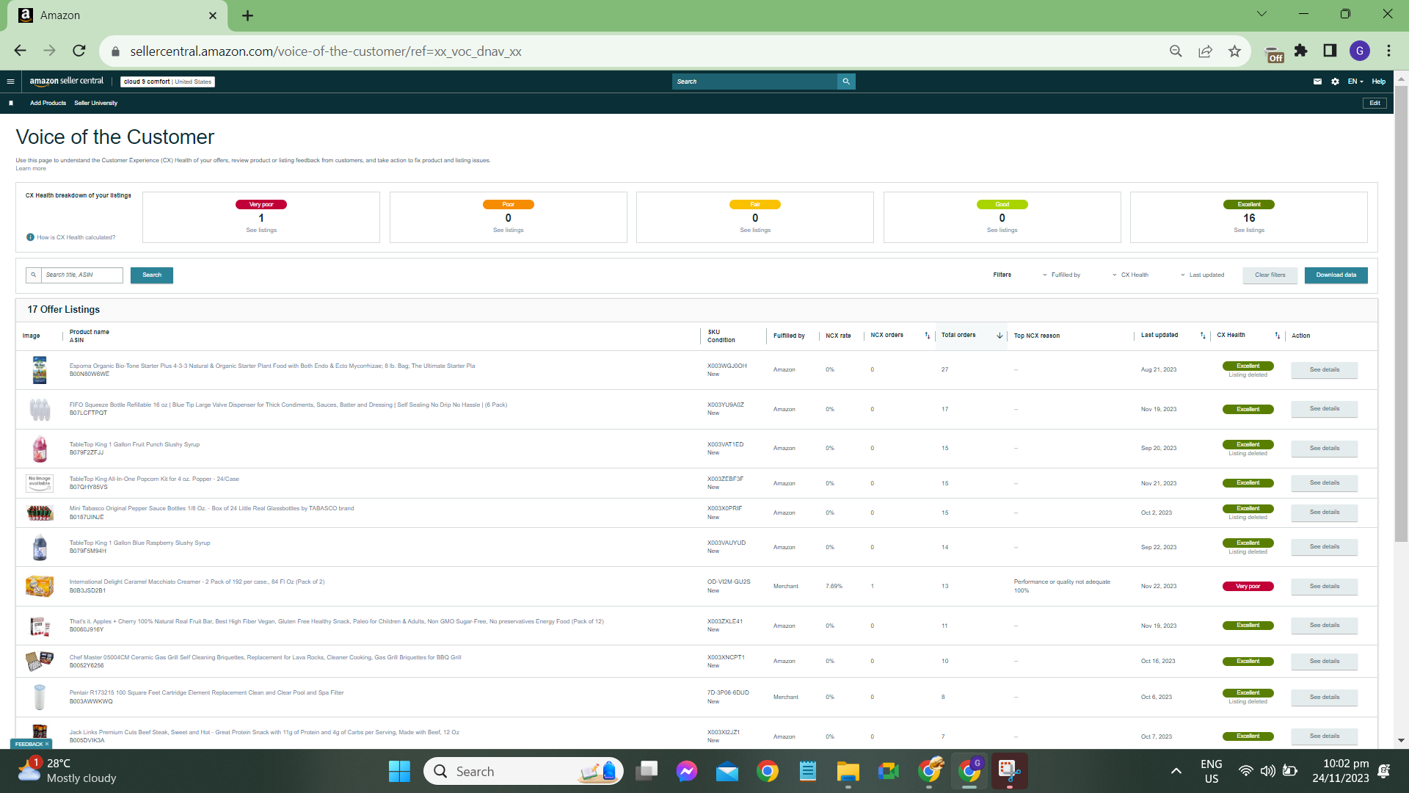Open Seller University from the nav bar

point(95,103)
